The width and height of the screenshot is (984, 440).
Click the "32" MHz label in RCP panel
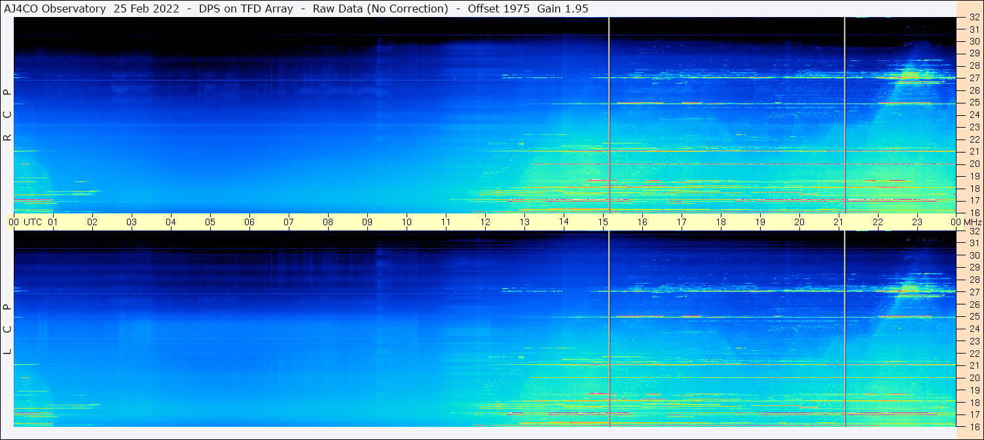click(x=974, y=18)
